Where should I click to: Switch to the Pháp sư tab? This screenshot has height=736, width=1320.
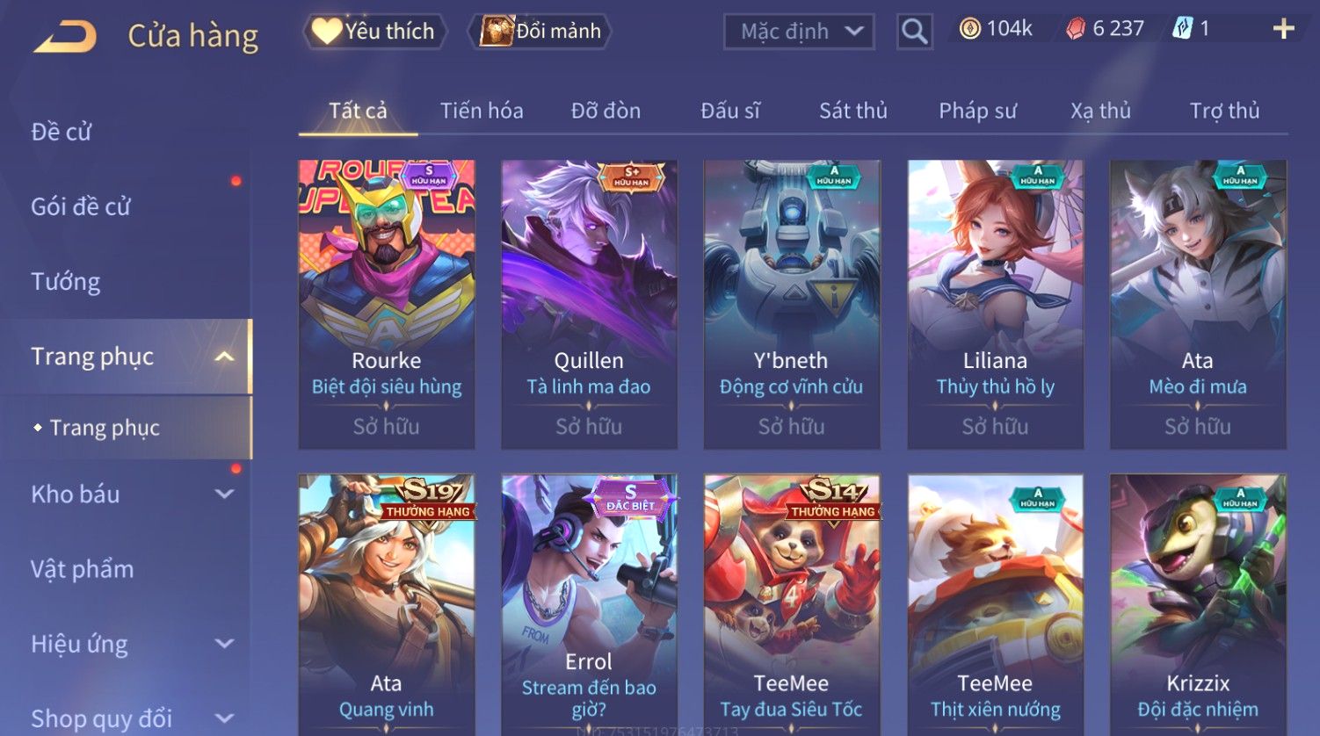click(977, 111)
